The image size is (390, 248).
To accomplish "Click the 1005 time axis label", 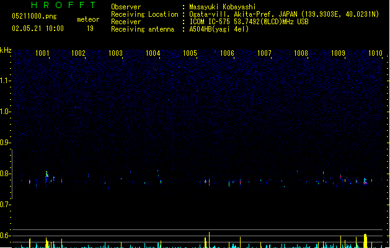I will pos(190,53).
